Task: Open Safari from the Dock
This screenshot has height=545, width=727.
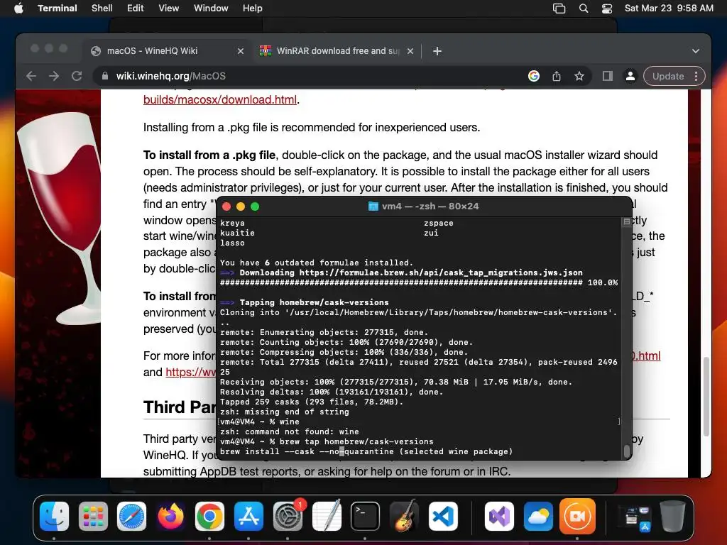Action: click(x=131, y=516)
